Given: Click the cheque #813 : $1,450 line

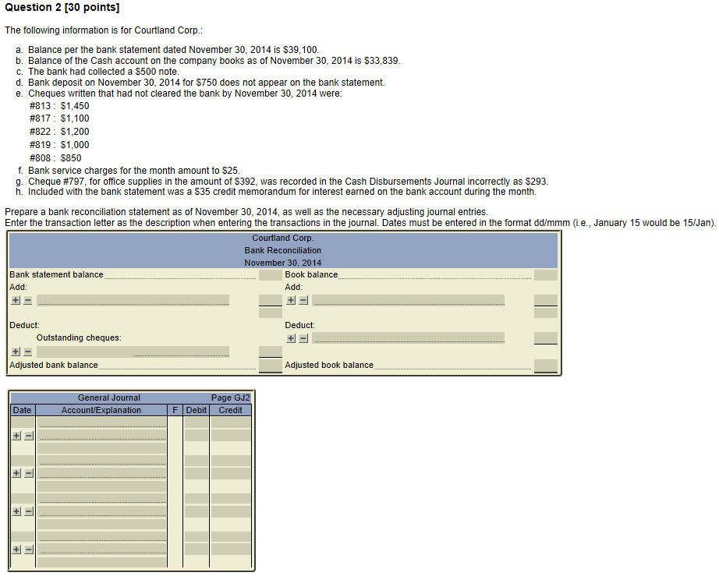Looking at the screenshot, I should [x=59, y=106].
